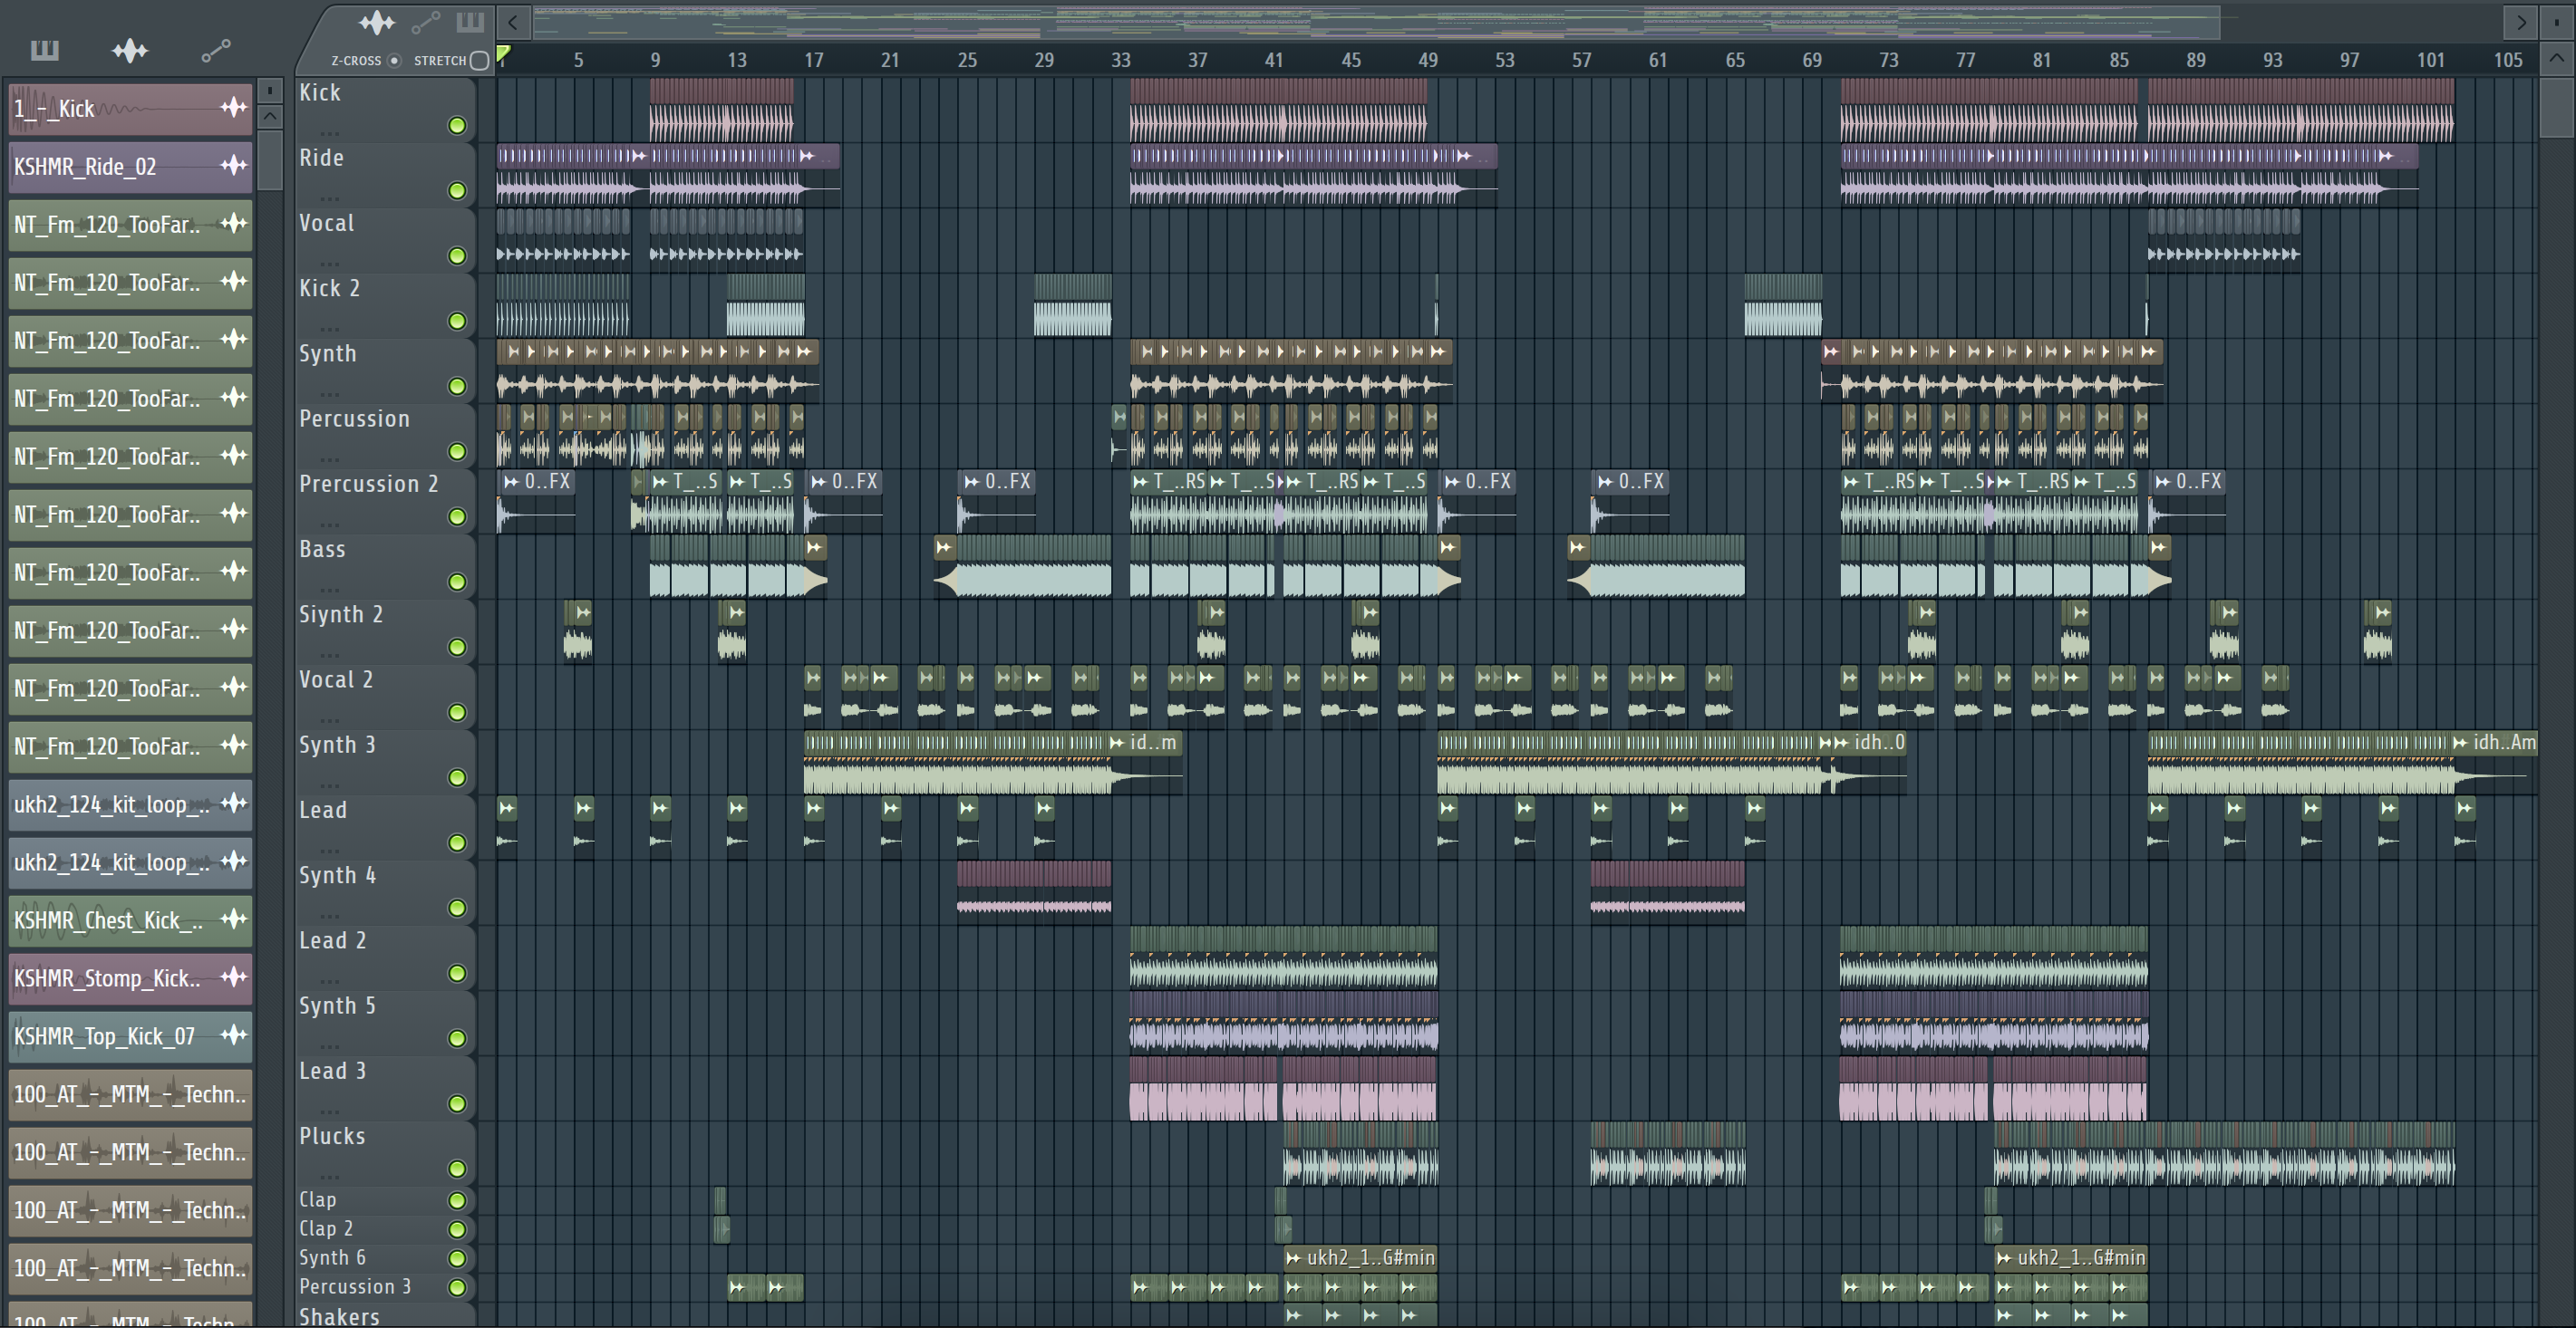Click the Synth 4 track name header

pyautogui.click(x=385, y=892)
